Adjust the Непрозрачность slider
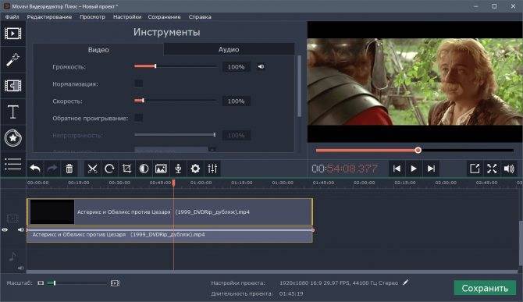Image resolution: width=523 pixels, height=302 pixels. coord(175,135)
